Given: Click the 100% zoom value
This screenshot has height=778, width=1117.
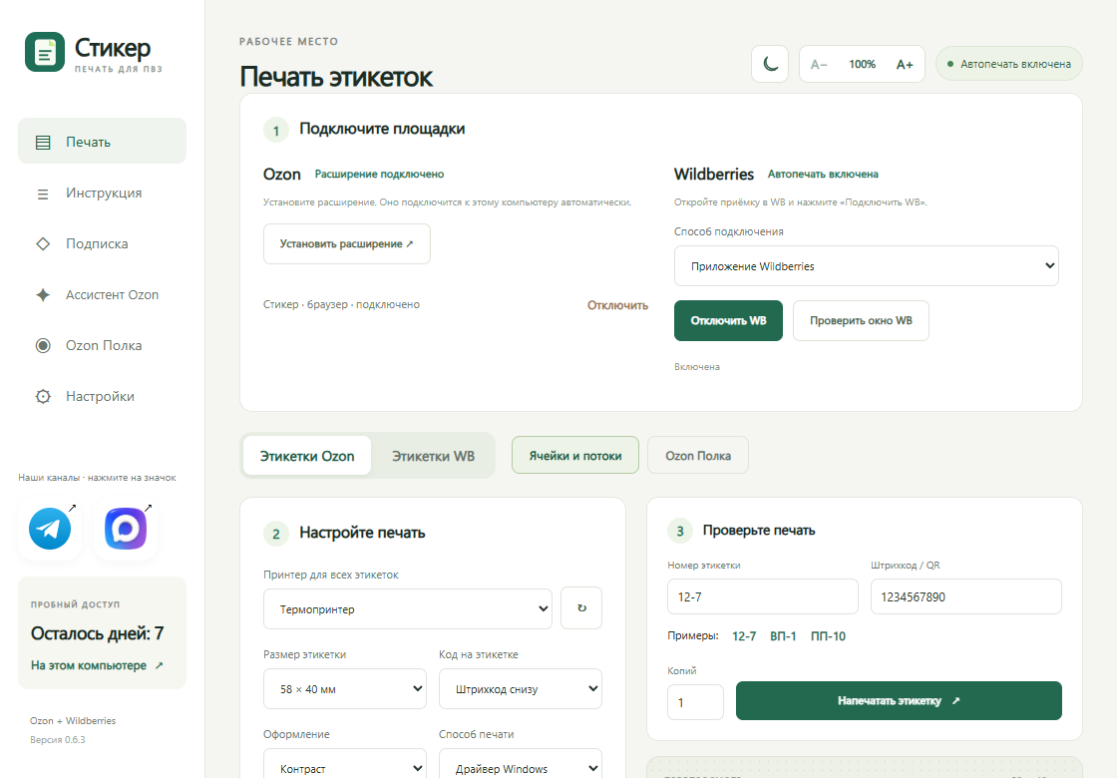Looking at the screenshot, I should coord(862,64).
